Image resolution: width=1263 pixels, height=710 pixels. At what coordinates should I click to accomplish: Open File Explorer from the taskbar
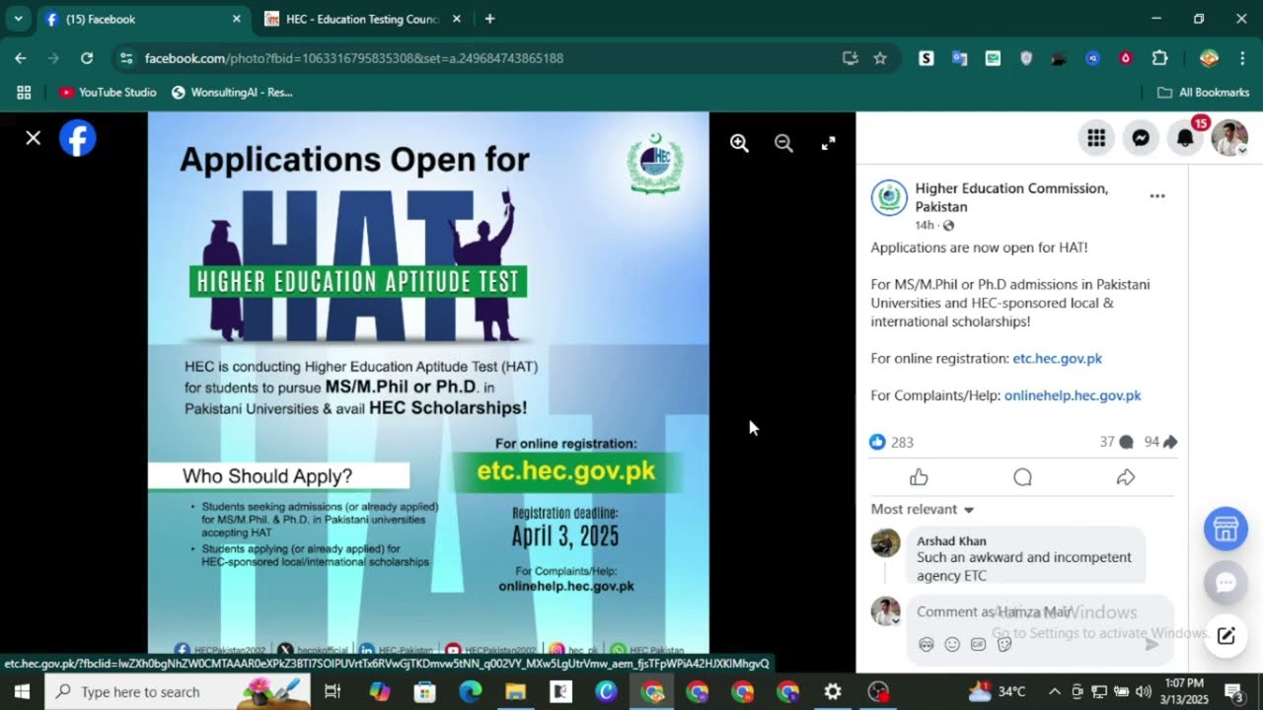pos(515,692)
